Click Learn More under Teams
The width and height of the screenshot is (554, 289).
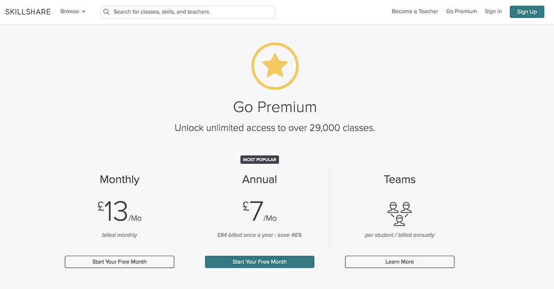tap(399, 262)
